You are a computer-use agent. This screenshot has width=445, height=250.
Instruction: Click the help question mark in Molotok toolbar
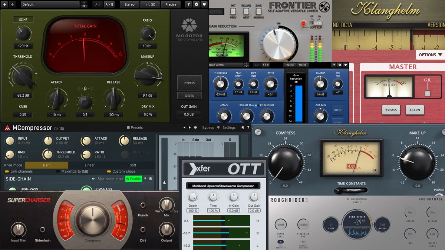click(189, 4)
